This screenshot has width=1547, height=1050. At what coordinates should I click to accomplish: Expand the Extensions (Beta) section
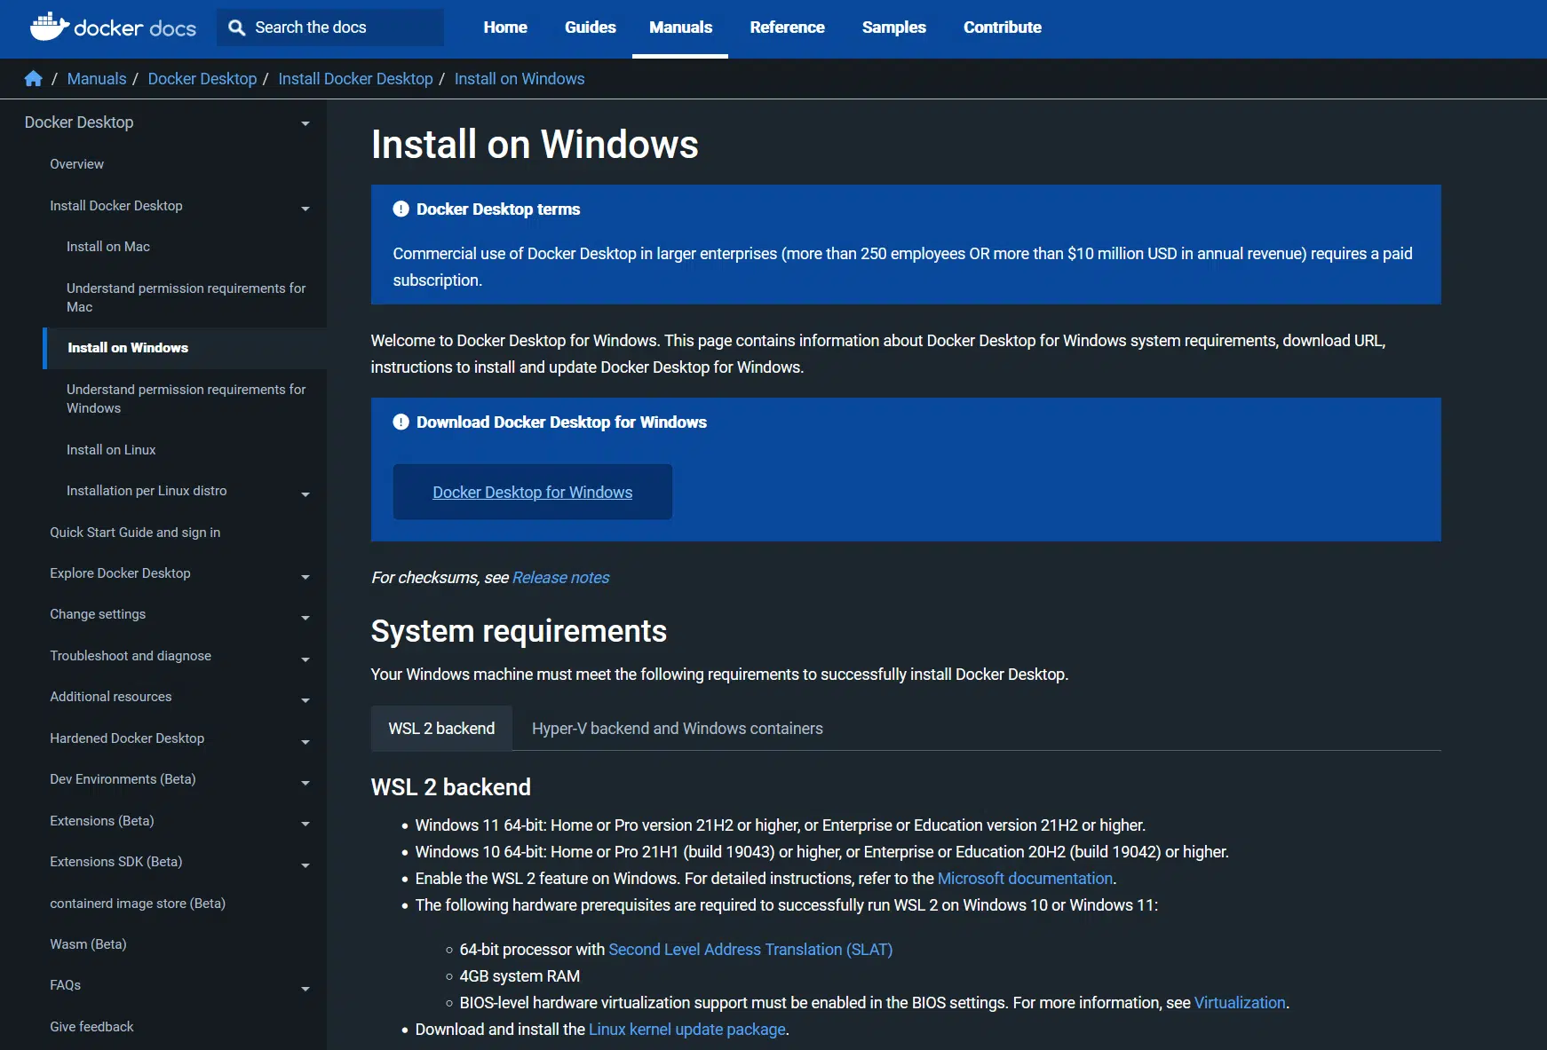tap(305, 824)
